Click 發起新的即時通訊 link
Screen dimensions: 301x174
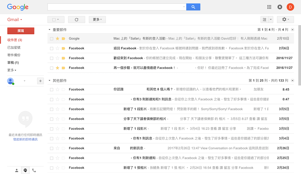[25, 139]
